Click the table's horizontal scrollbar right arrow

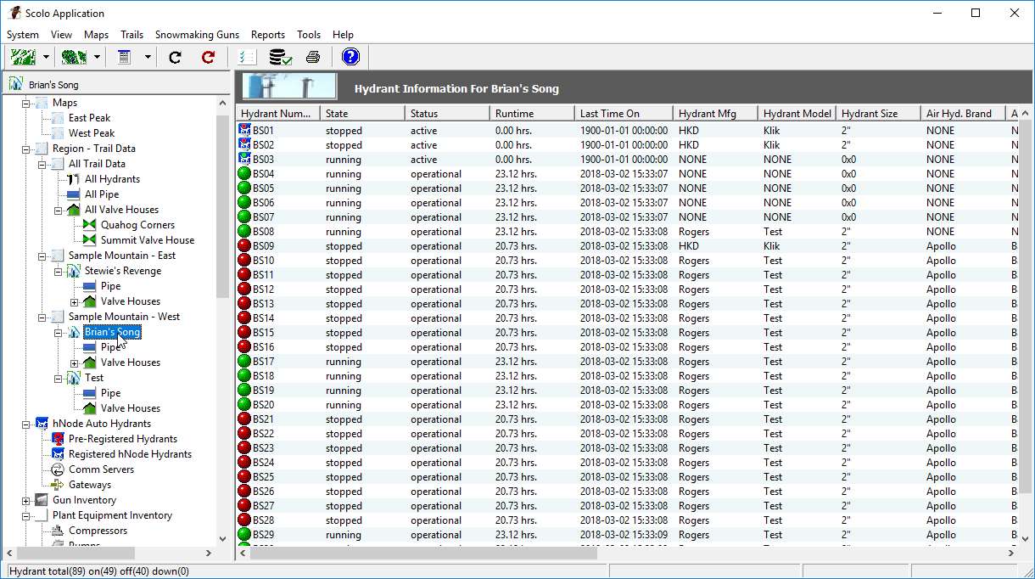coord(1010,553)
